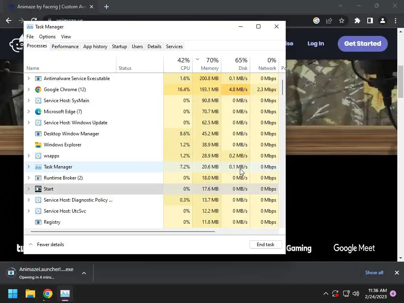This screenshot has height=303, width=404.
Task: Switch to the Startup tab
Action: point(119,47)
